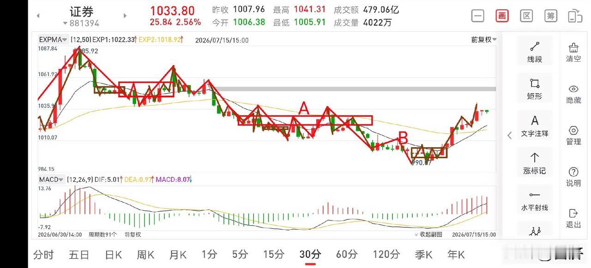Click the 成交量 value 4022万

[378, 22]
